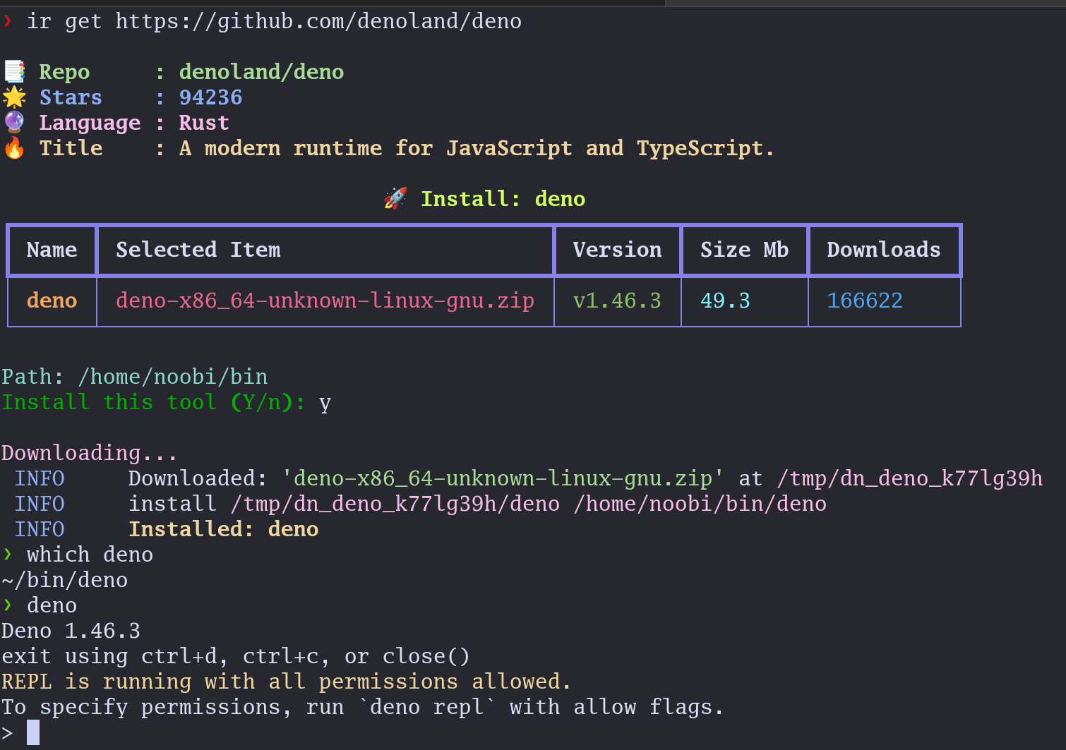Click the 49.3 size value

(725, 301)
